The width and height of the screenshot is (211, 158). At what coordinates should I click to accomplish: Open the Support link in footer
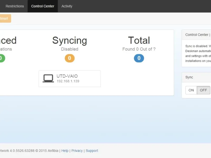(92, 151)
